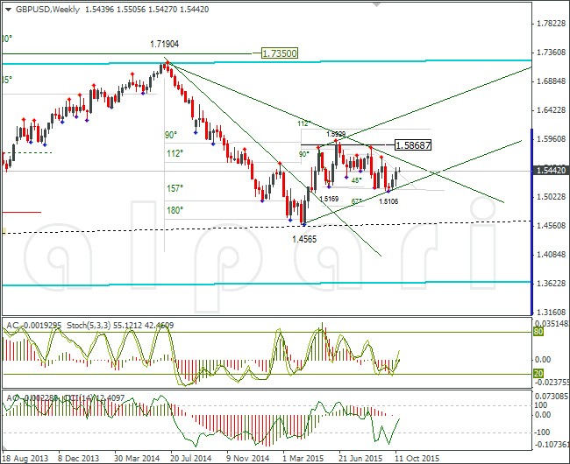This screenshot has width=570, height=464.
Task: Click the GBPUSD,Weekly chart title
Action: click(47, 10)
